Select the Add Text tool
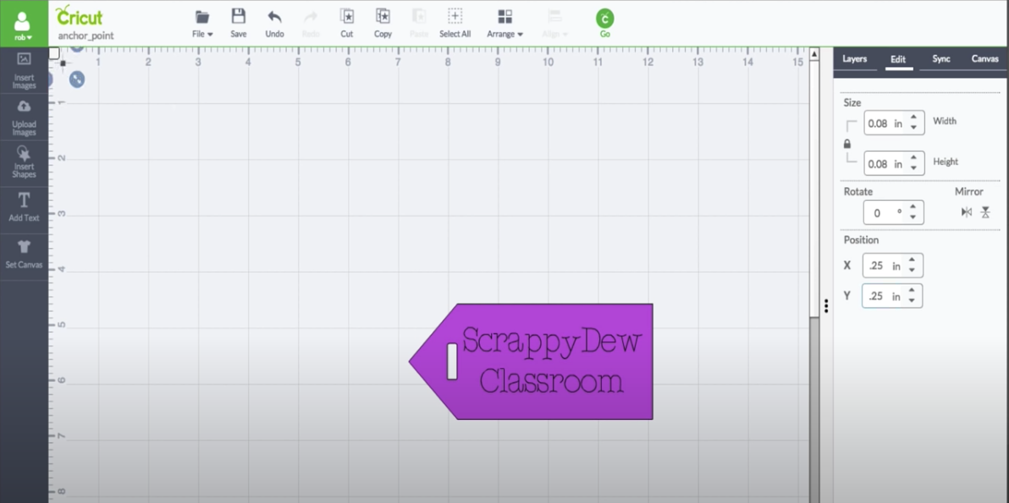This screenshot has height=503, width=1009. click(24, 207)
